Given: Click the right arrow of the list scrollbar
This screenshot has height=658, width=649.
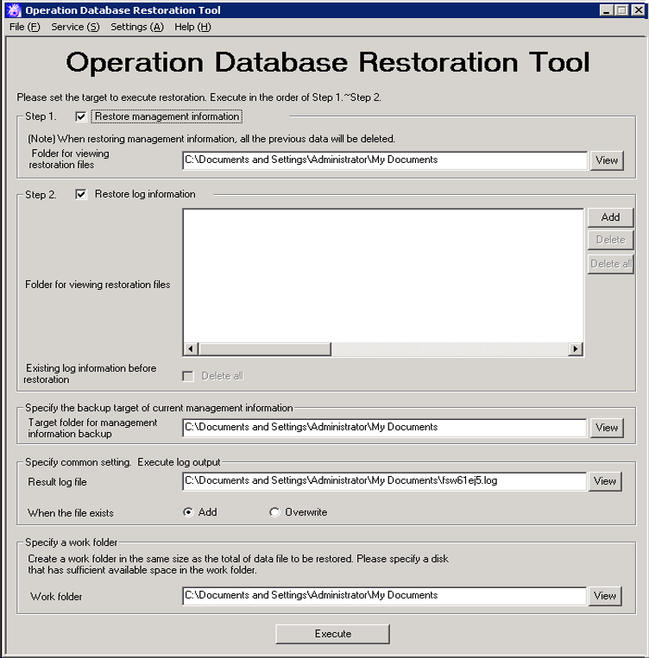Looking at the screenshot, I should click(575, 349).
